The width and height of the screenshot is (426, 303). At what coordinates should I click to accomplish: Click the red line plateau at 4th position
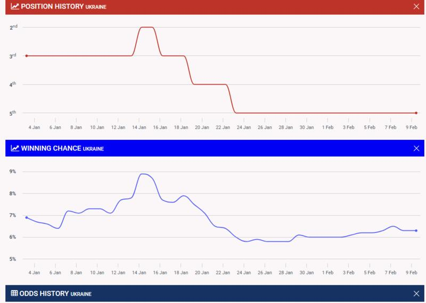point(210,84)
